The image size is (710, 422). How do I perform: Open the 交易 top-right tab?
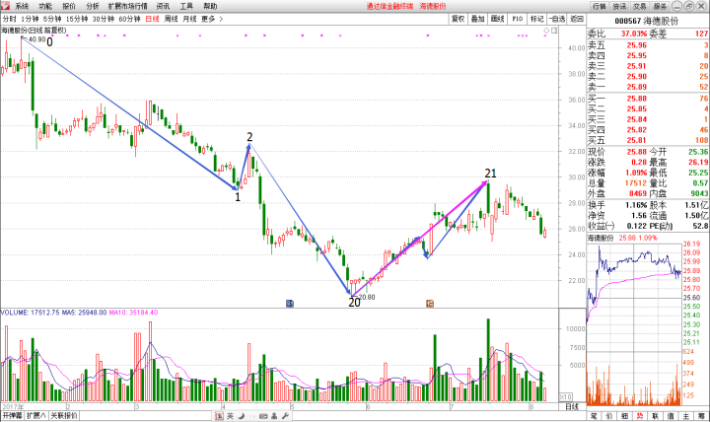tap(639, 6)
